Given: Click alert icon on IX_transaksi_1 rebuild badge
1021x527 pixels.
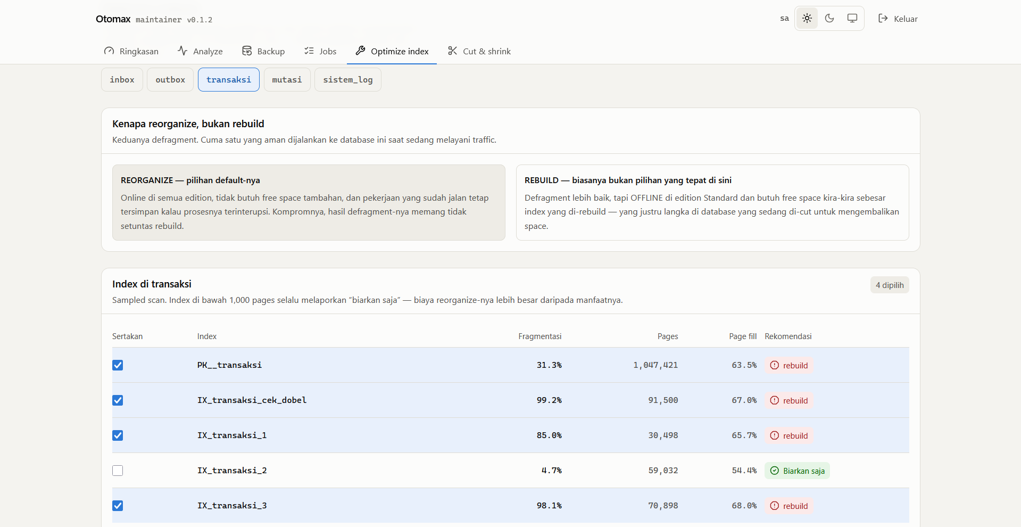Looking at the screenshot, I should click(x=775, y=435).
